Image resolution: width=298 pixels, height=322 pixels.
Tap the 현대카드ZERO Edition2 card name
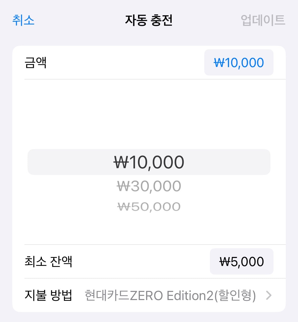click(x=170, y=295)
